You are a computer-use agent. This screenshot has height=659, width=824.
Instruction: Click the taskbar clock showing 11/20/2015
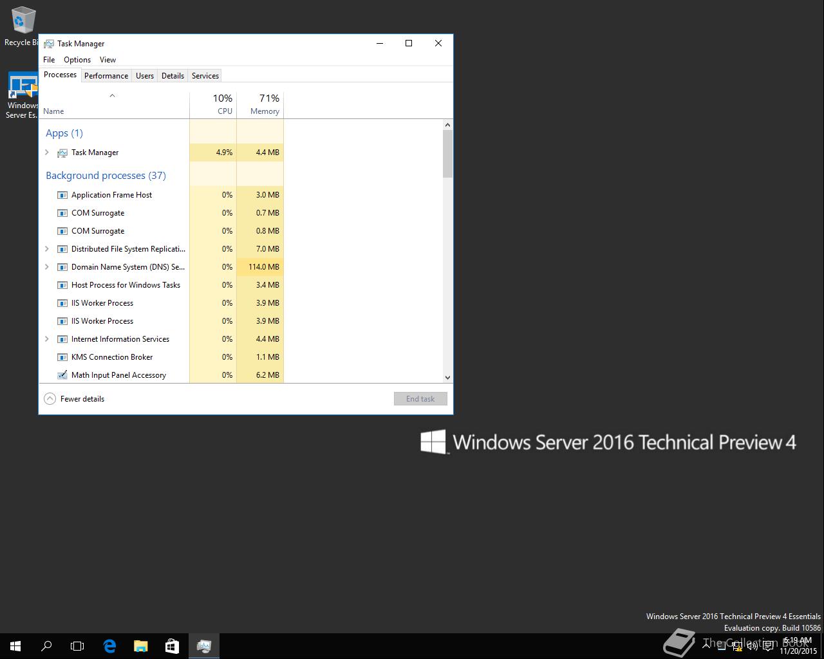point(798,646)
